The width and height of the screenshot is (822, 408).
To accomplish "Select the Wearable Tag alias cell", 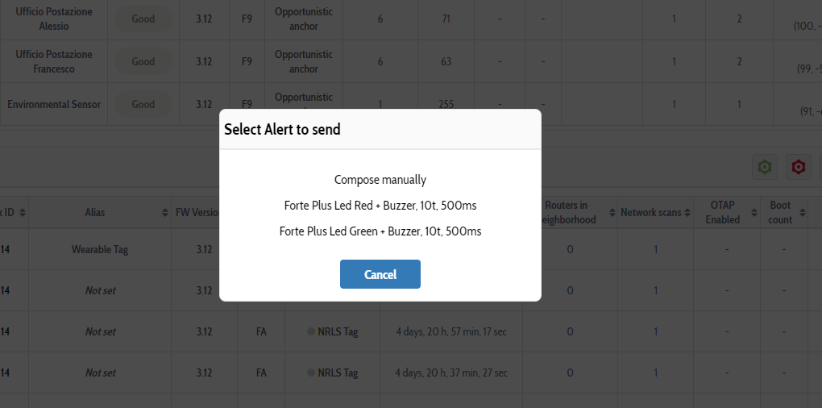I will (x=100, y=249).
